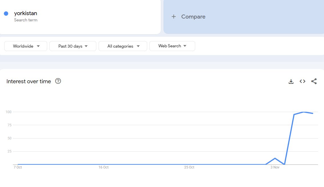Click the small spike near 3 Nov

tap(275, 158)
